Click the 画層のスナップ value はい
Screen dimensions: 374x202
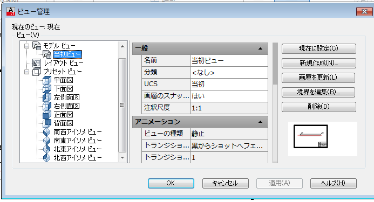click(229, 96)
